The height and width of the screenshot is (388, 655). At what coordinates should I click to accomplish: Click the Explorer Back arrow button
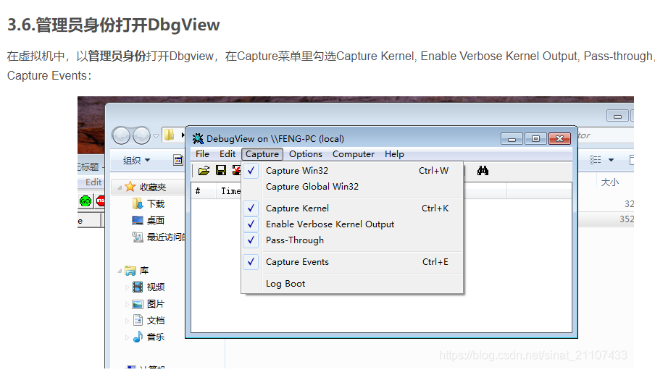pos(121,135)
